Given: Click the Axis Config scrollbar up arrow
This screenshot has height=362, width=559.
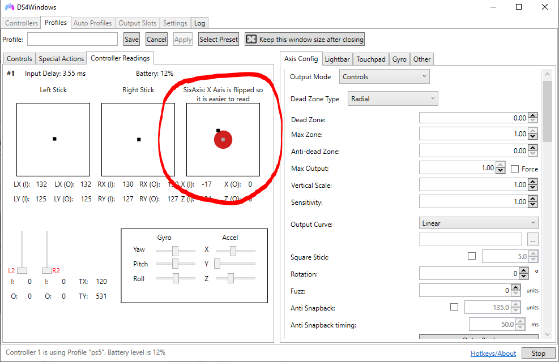Looking at the screenshot, I should point(547,75).
